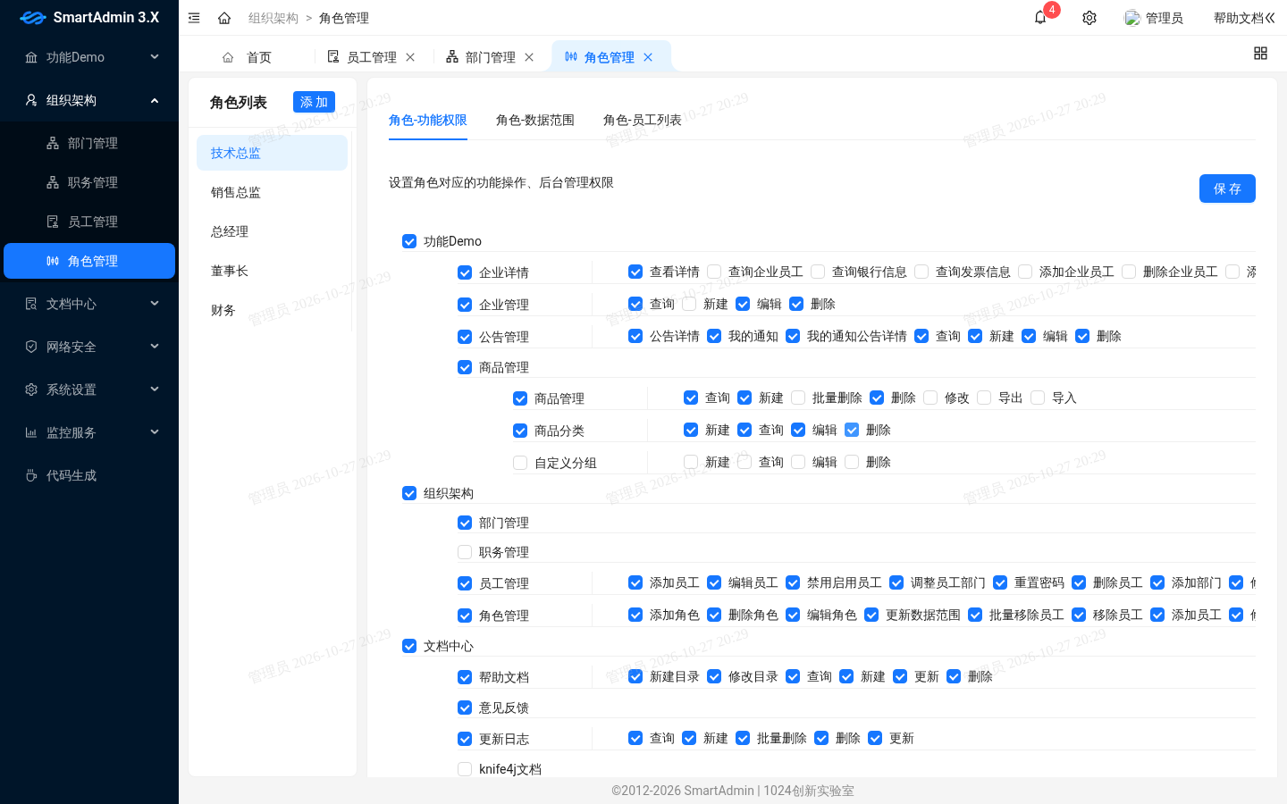Expand the 文档中心 sidebar menu
The width and height of the screenshot is (1287, 804).
pyautogui.click(x=155, y=304)
